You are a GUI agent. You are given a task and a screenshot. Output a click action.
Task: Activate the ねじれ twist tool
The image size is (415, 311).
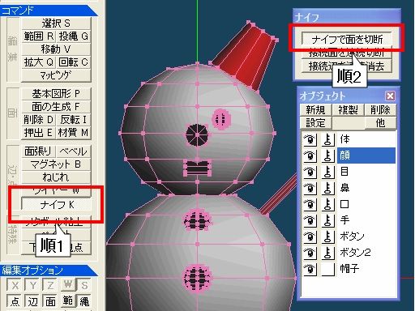pyautogui.click(x=56, y=177)
